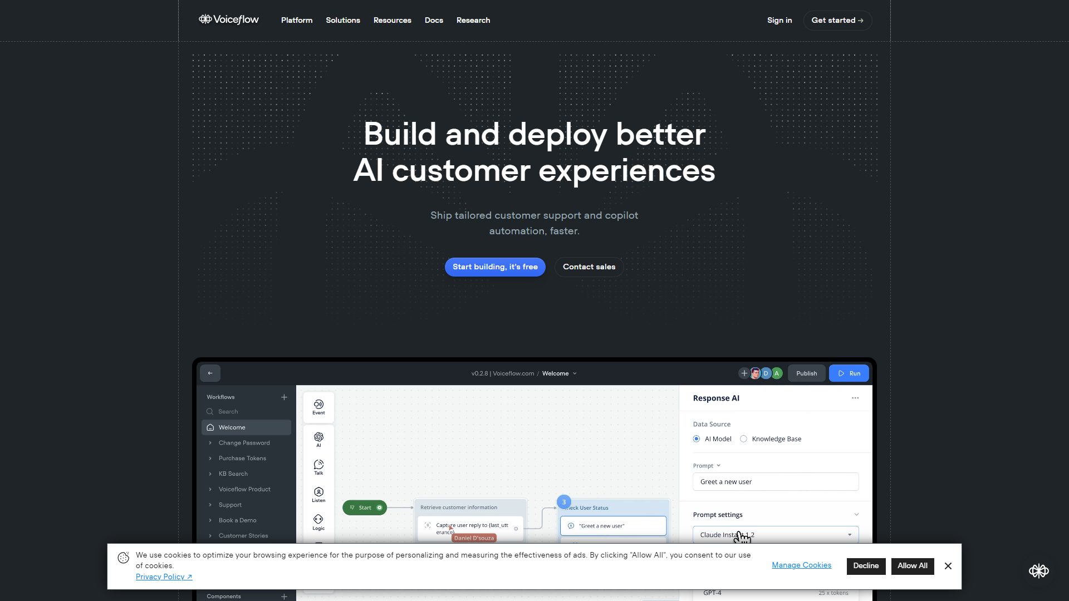Expand the Change Password workflow item
The image size is (1069, 601).
[x=210, y=443]
